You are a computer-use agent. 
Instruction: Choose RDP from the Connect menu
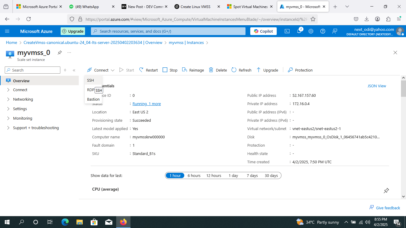pyautogui.click(x=91, y=90)
